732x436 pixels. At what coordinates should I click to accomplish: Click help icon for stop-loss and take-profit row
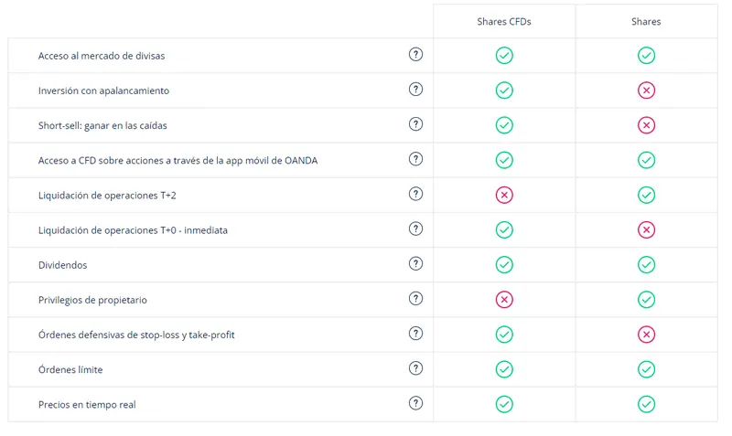point(415,334)
